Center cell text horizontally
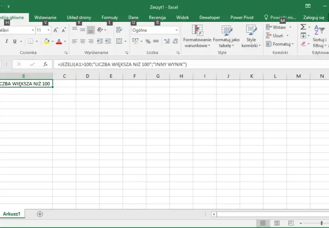This screenshot has width=329, height=228. point(83,41)
